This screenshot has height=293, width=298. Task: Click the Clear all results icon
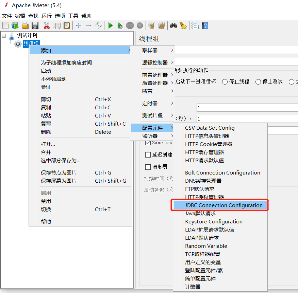tap(161, 25)
